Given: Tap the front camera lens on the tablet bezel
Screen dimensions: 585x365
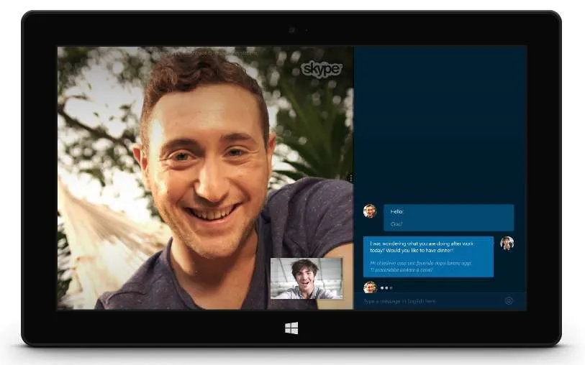Looking at the screenshot, I should [292, 29].
